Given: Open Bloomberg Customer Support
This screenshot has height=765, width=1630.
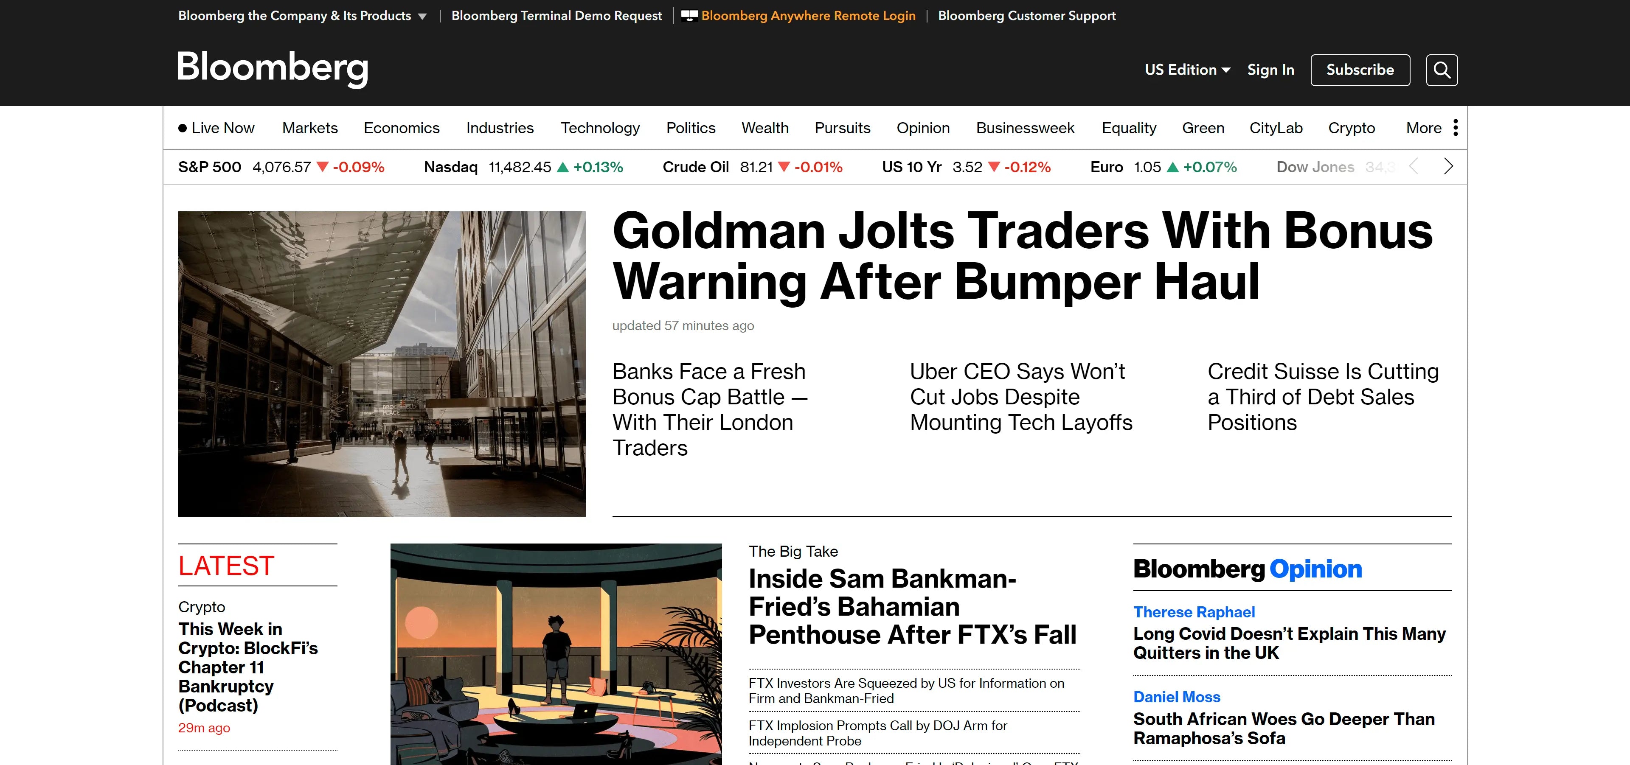Looking at the screenshot, I should [x=1027, y=15].
